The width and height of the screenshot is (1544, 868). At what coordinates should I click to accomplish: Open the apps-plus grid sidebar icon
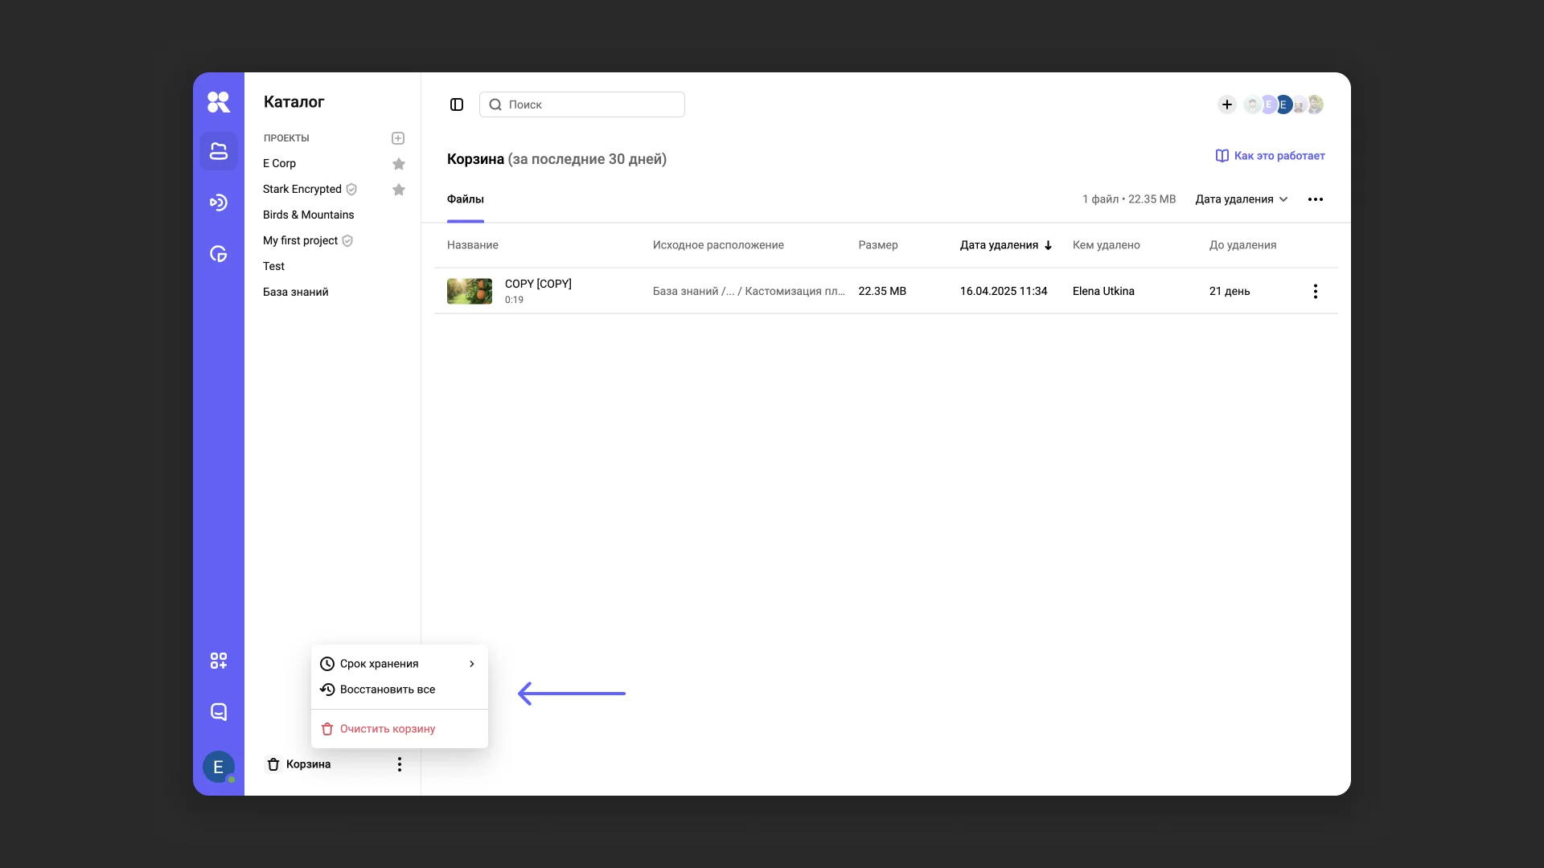pos(218,661)
